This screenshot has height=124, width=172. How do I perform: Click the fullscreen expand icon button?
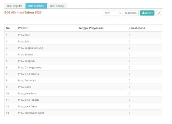pyautogui.click(x=159, y=13)
